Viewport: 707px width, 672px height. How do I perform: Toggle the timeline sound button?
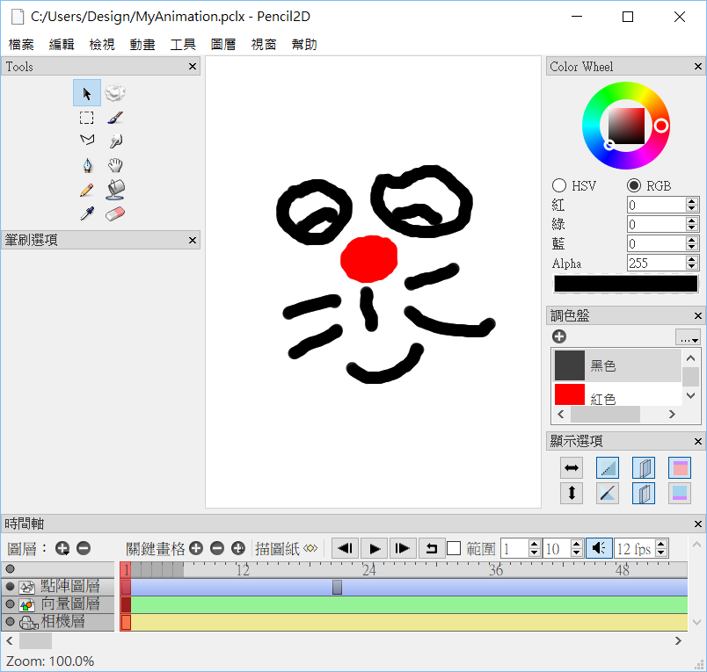point(598,548)
